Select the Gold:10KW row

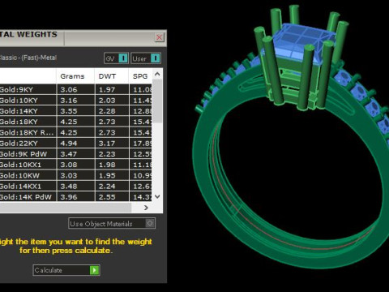[x=75, y=175]
